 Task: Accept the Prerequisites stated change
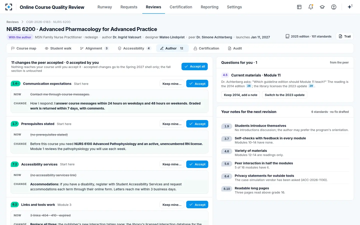(x=197, y=124)
